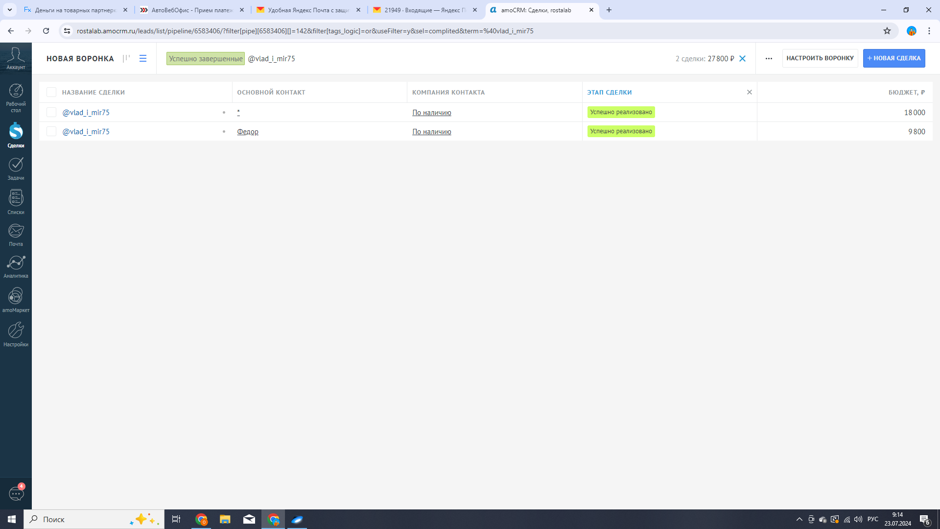The height and width of the screenshot is (529, 940).
Task: Open volume control in system tray
Action: pyautogui.click(x=858, y=519)
